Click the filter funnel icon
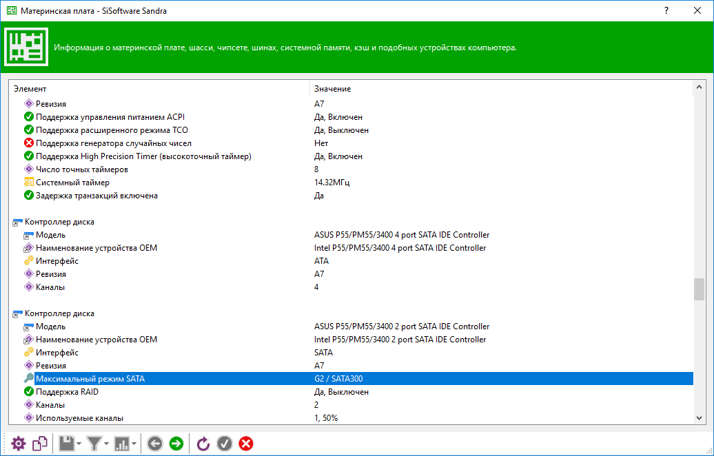The width and height of the screenshot is (714, 456). (94, 444)
